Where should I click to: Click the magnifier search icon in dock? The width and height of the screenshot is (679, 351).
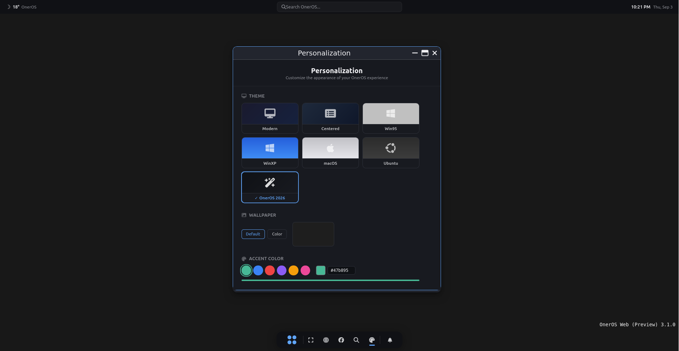(x=356, y=340)
